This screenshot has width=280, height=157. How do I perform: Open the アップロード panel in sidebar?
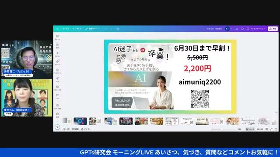pyautogui.click(x=57, y=71)
